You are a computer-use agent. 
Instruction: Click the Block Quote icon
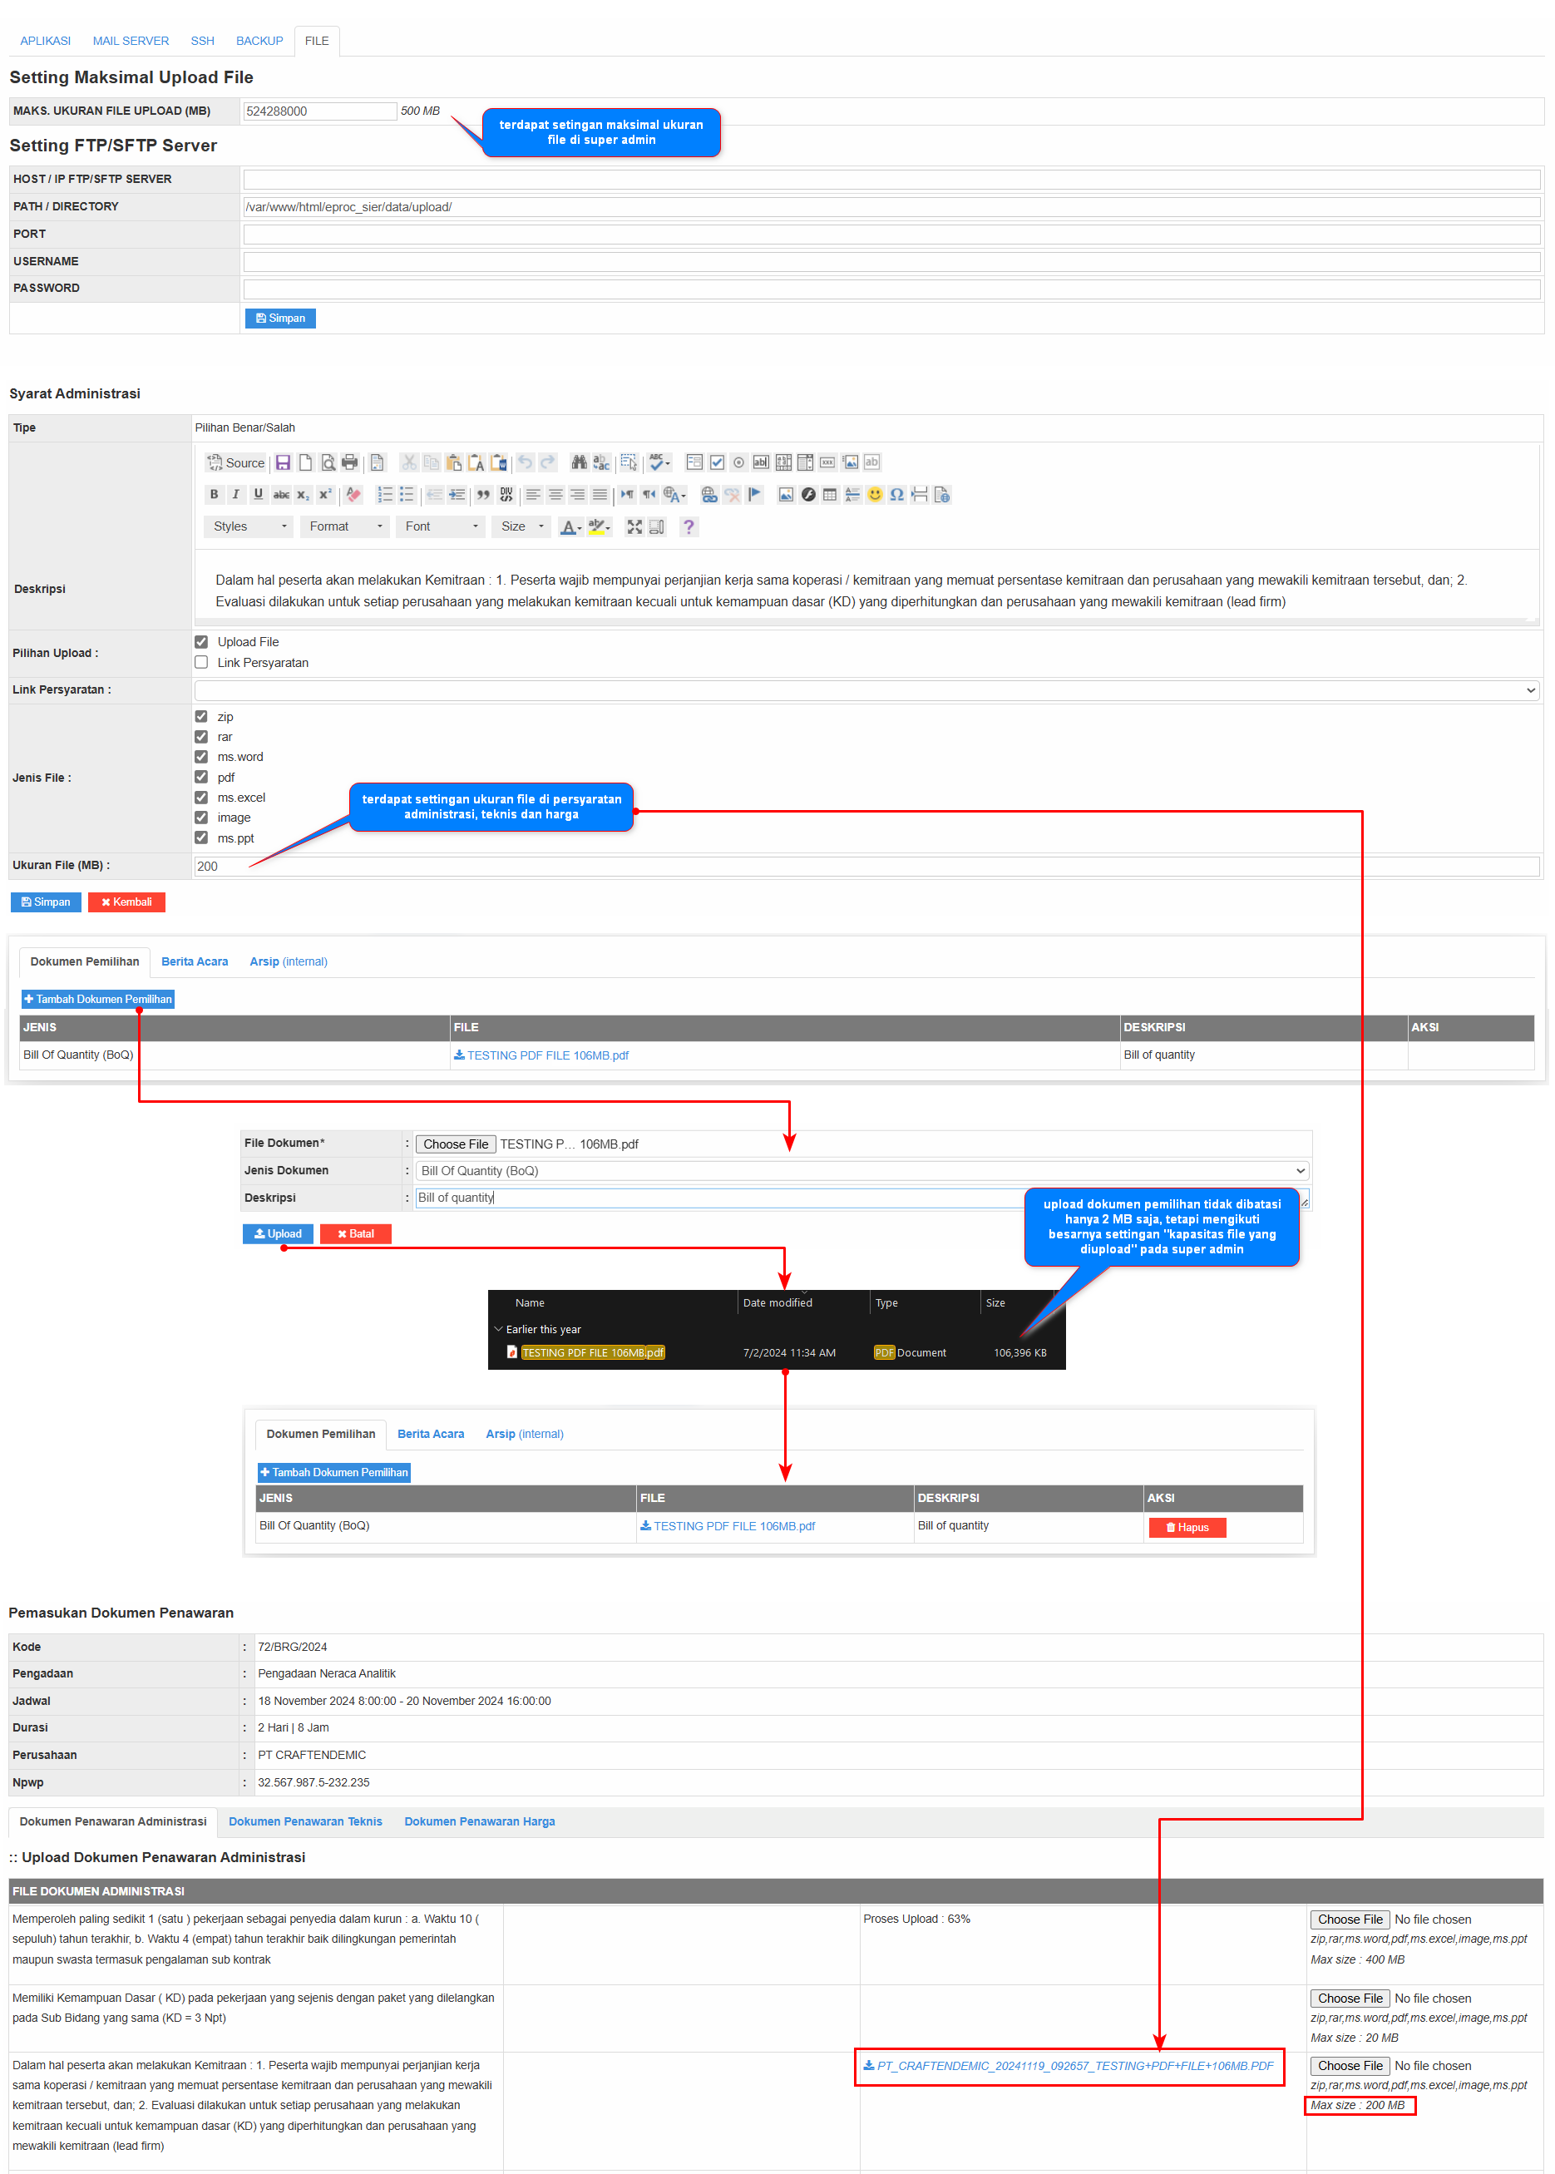pyautogui.click(x=483, y=494)
